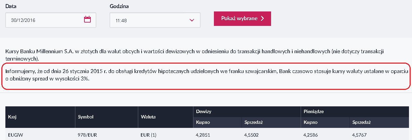Viewport: 412px width, 140px height.
Task: Open the calendar date picker icon
Action: tap(87, 20)
